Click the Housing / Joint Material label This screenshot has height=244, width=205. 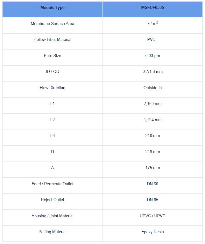[53, 216]
